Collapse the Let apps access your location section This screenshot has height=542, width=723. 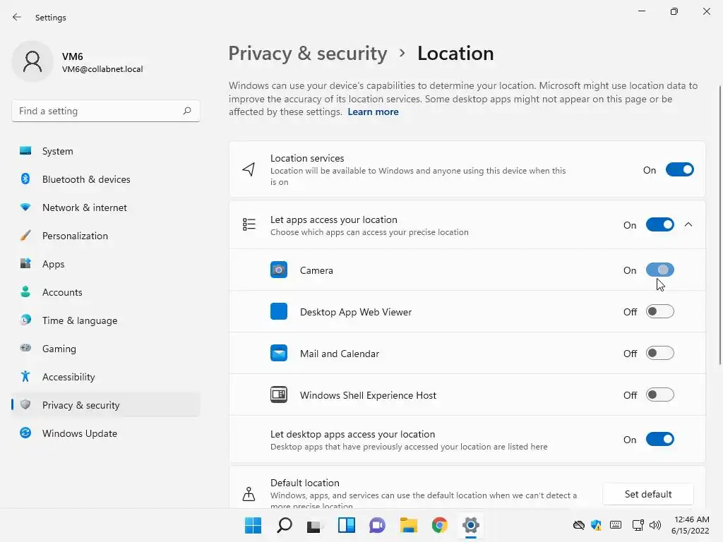688,225
